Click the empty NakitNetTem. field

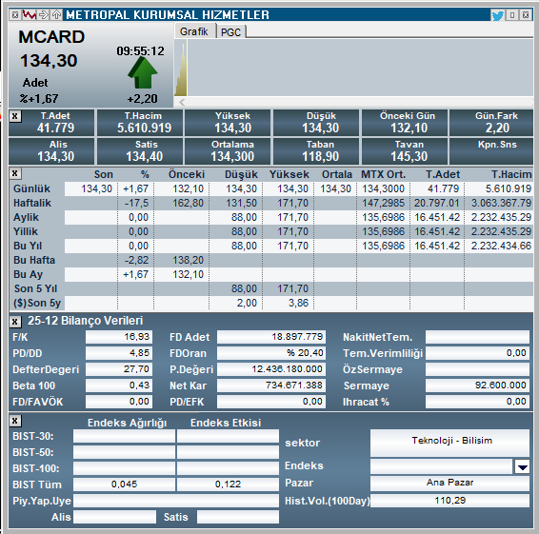tap(477, 337)
